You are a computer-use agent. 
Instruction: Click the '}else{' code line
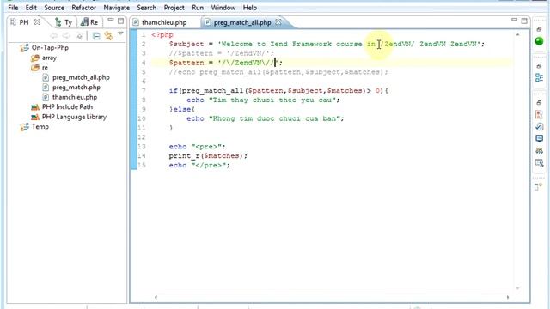(x=182, y=109)
